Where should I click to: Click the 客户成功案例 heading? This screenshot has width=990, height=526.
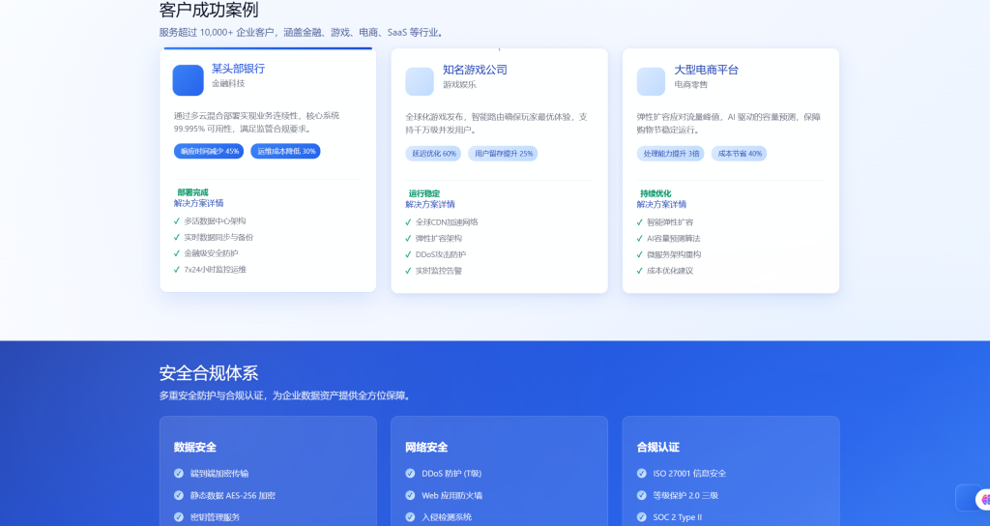209,10
